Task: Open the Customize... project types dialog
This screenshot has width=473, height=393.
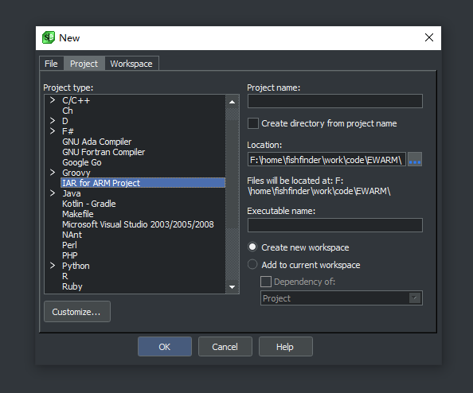Action: pos(77,312)
